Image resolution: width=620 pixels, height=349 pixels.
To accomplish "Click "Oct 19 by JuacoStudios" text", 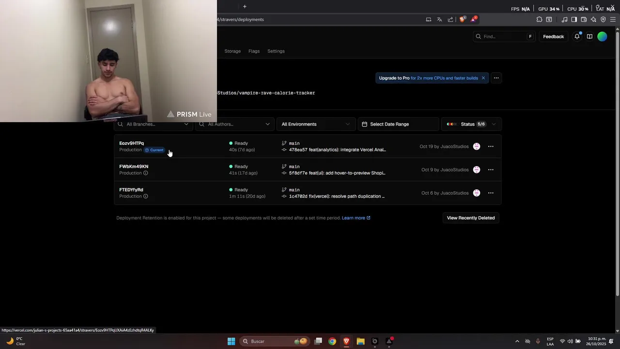I will [x=444, y=146].
